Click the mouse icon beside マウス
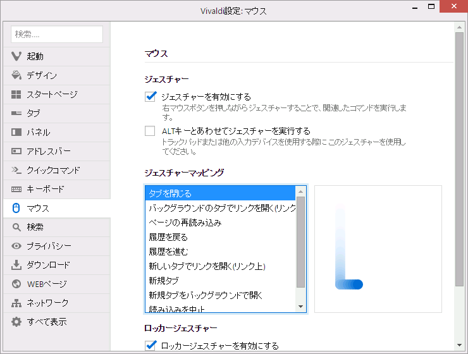468x354 pixels. click(x=16, y=208)
